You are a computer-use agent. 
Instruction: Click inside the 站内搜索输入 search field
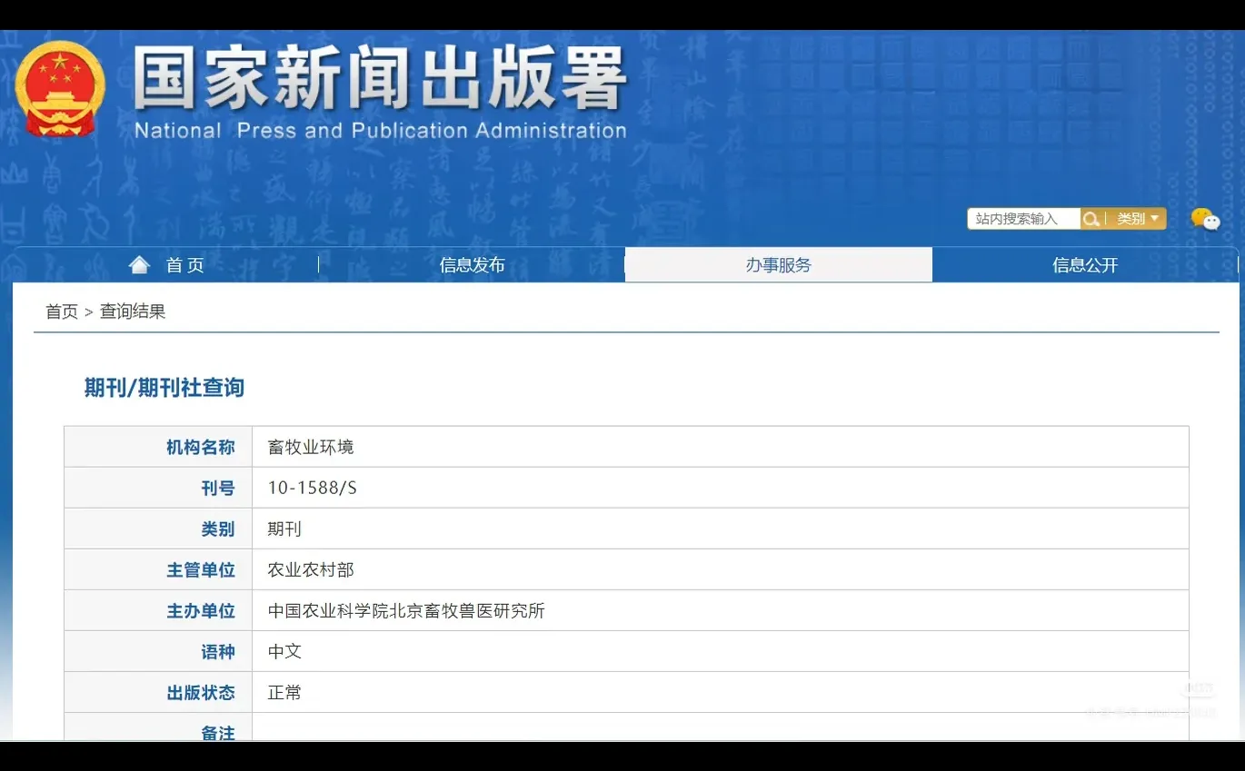click(x=1022, y=218)
